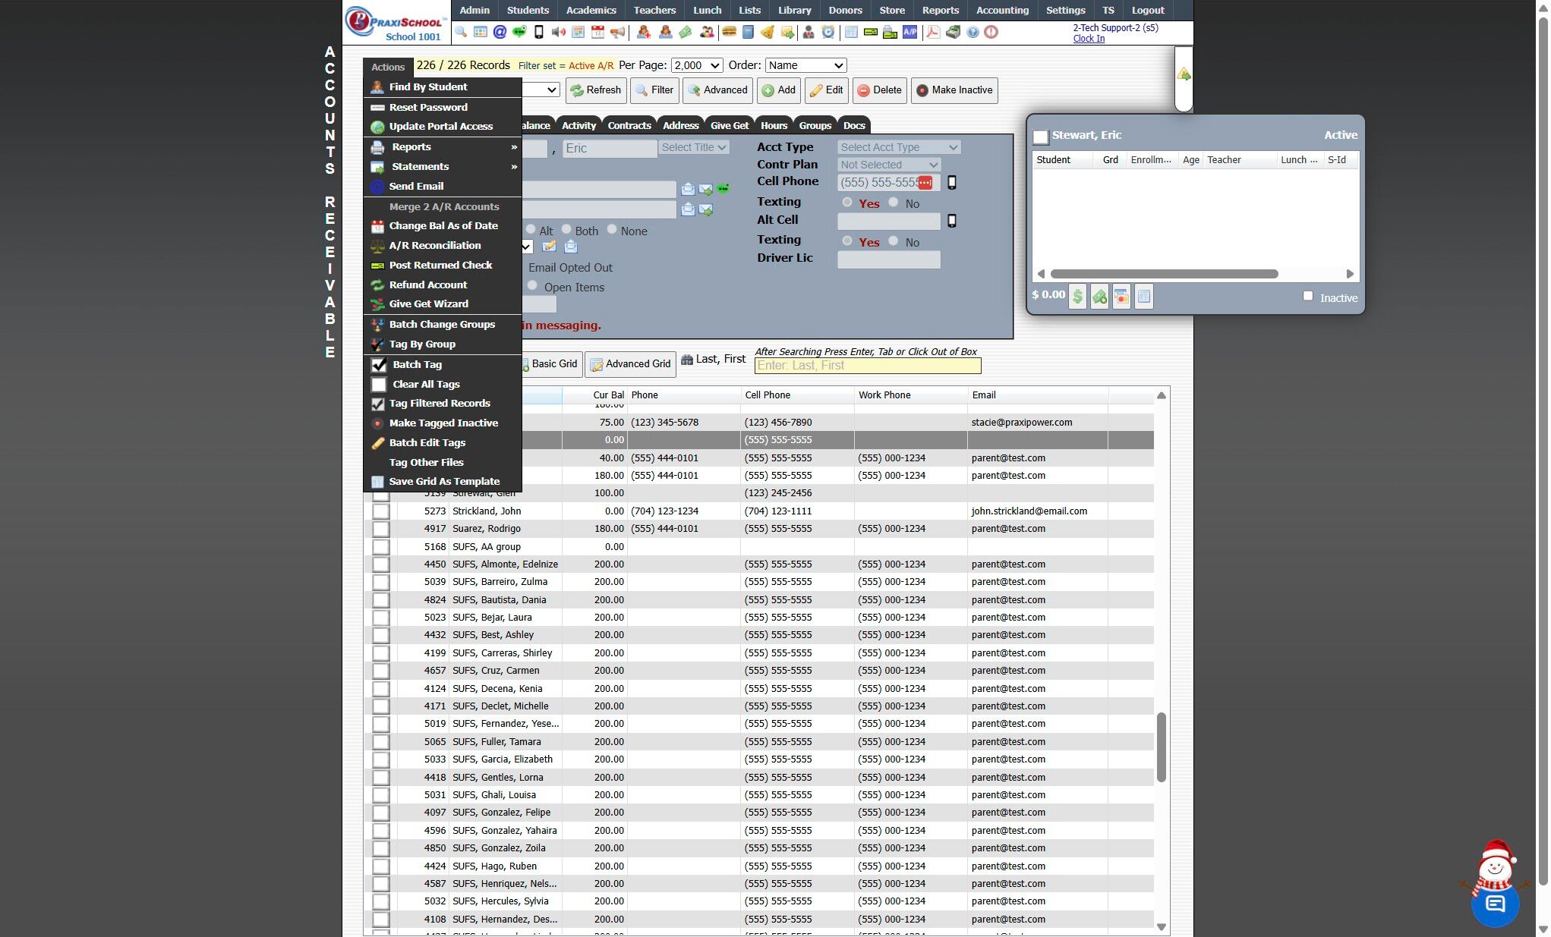
Task: Open the calendar icon showing 17
Action: click(x=597, y=32)
